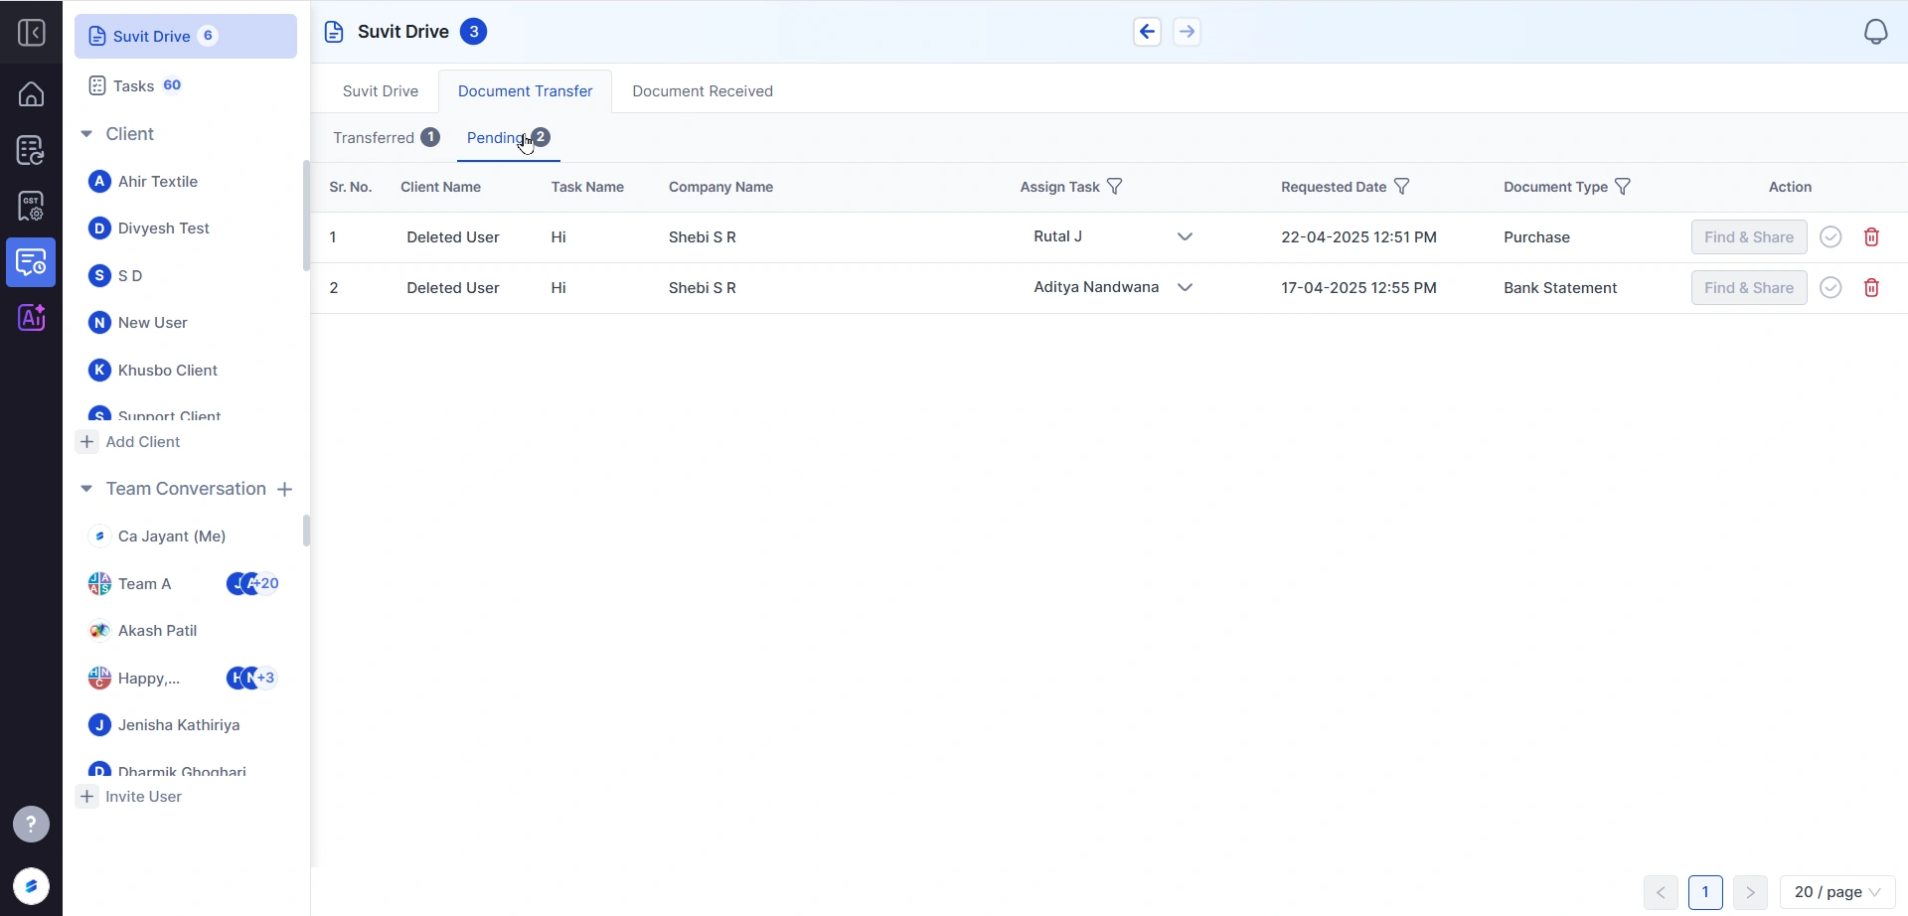This screenshot has height=916, width=1908.
Task: Click the team conversation list scrollbar
Action: pos(306,531)
